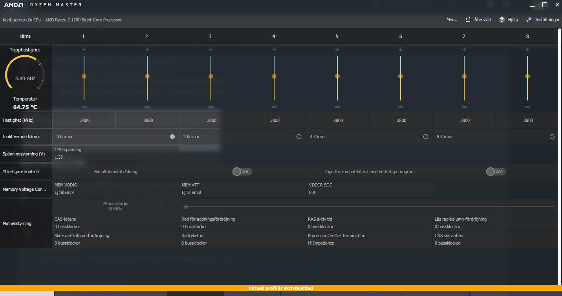Decrease core 6 speed with minus icon

click(401, 107)
